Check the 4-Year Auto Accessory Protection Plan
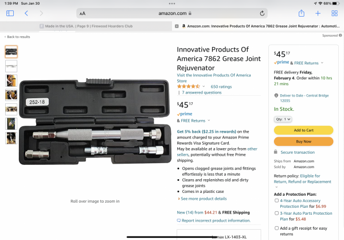The height and width of the screenshot is (240, 344). [277, 200]
